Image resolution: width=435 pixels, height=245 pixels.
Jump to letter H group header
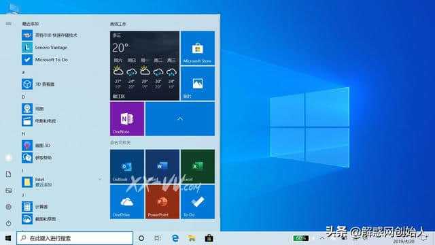[x=23, y=133]
